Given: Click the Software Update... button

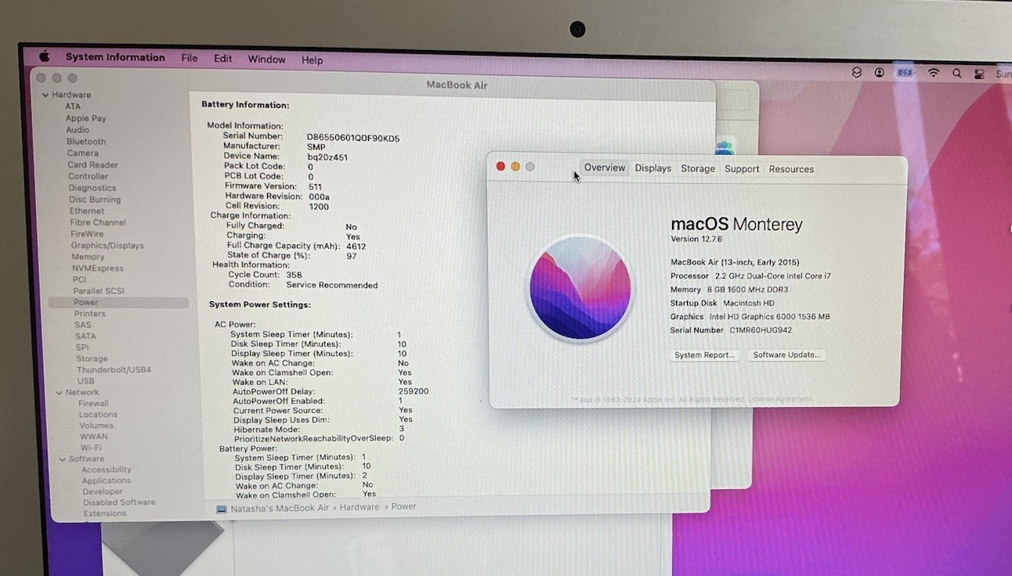Looking at the screenshot, I should [x=786, y=355].
